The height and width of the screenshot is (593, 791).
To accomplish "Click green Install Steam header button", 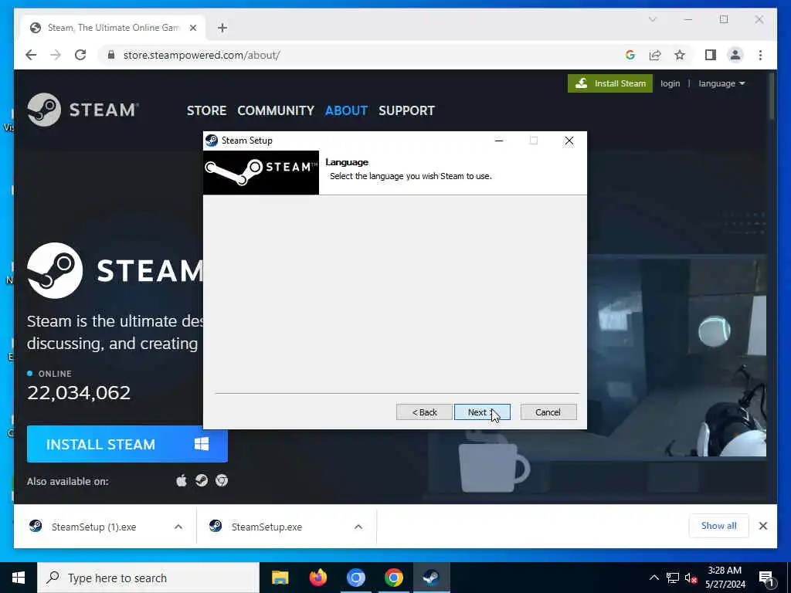I will point(610,83).
